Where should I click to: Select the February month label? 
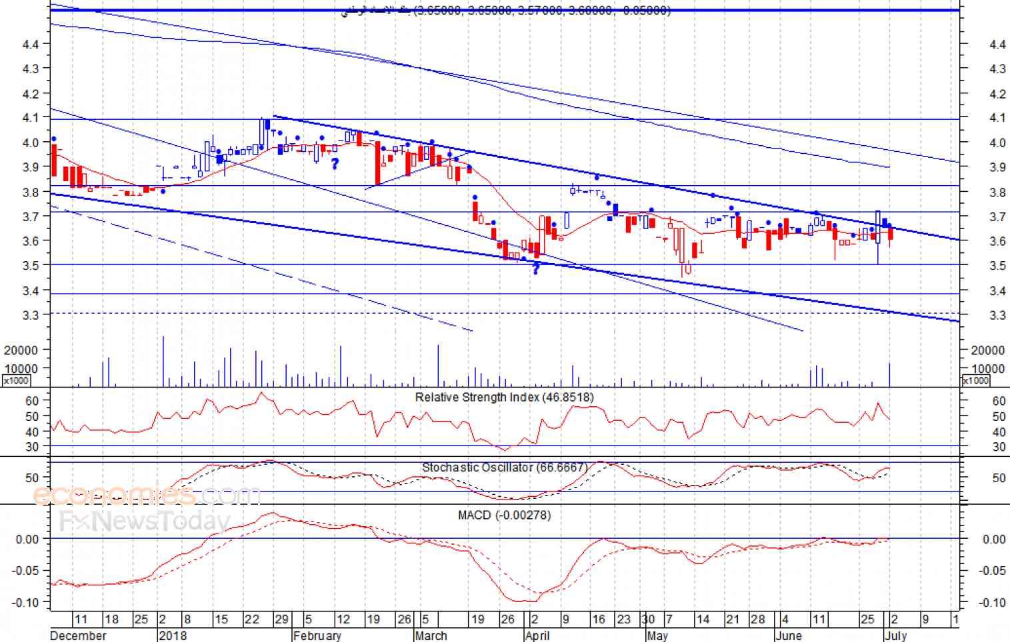[317, 635]
